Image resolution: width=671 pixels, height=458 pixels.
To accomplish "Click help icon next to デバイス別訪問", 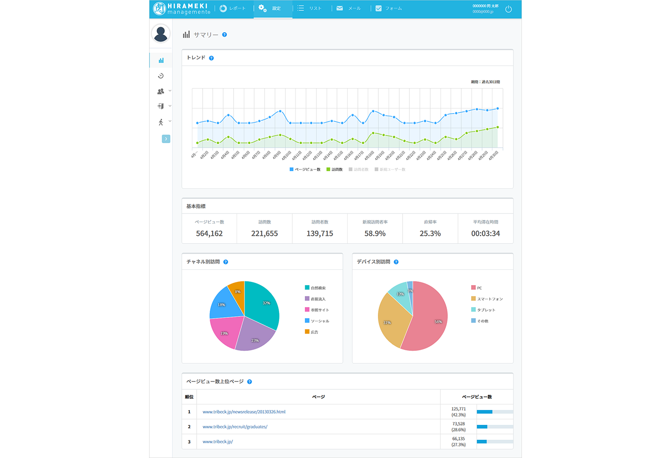I will (396, 262).
